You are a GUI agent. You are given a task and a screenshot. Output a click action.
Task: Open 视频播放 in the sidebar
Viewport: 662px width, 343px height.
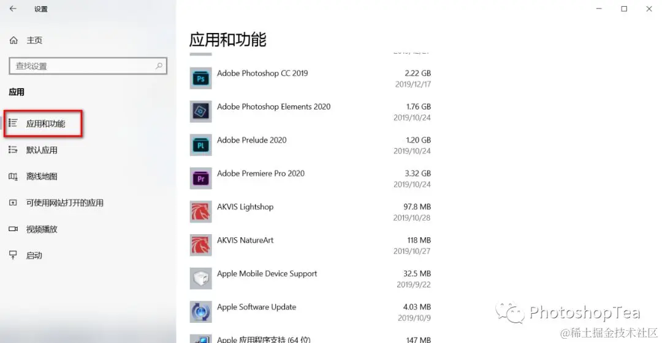[42, 229]
